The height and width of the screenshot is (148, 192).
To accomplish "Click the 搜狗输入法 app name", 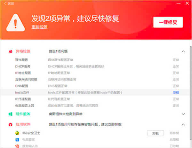I will click(x=30, y=146).
